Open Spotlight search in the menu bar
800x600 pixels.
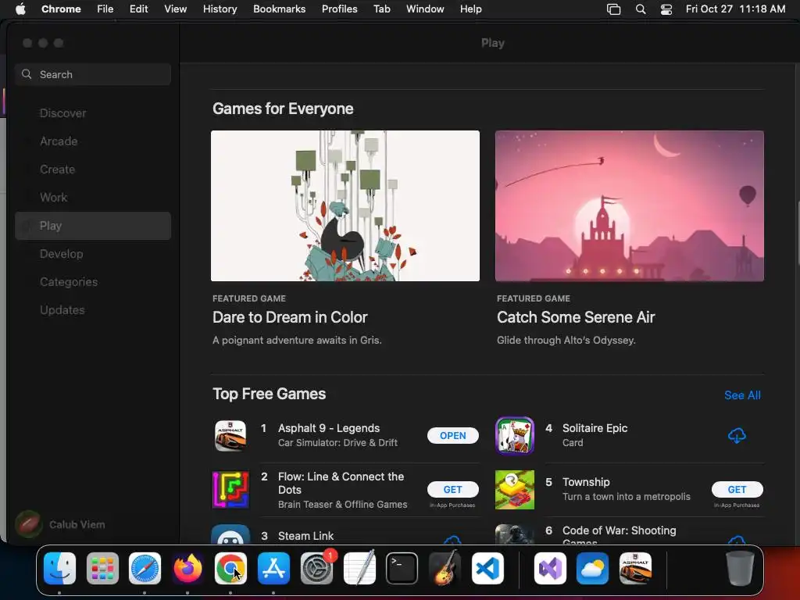[641, 9]
